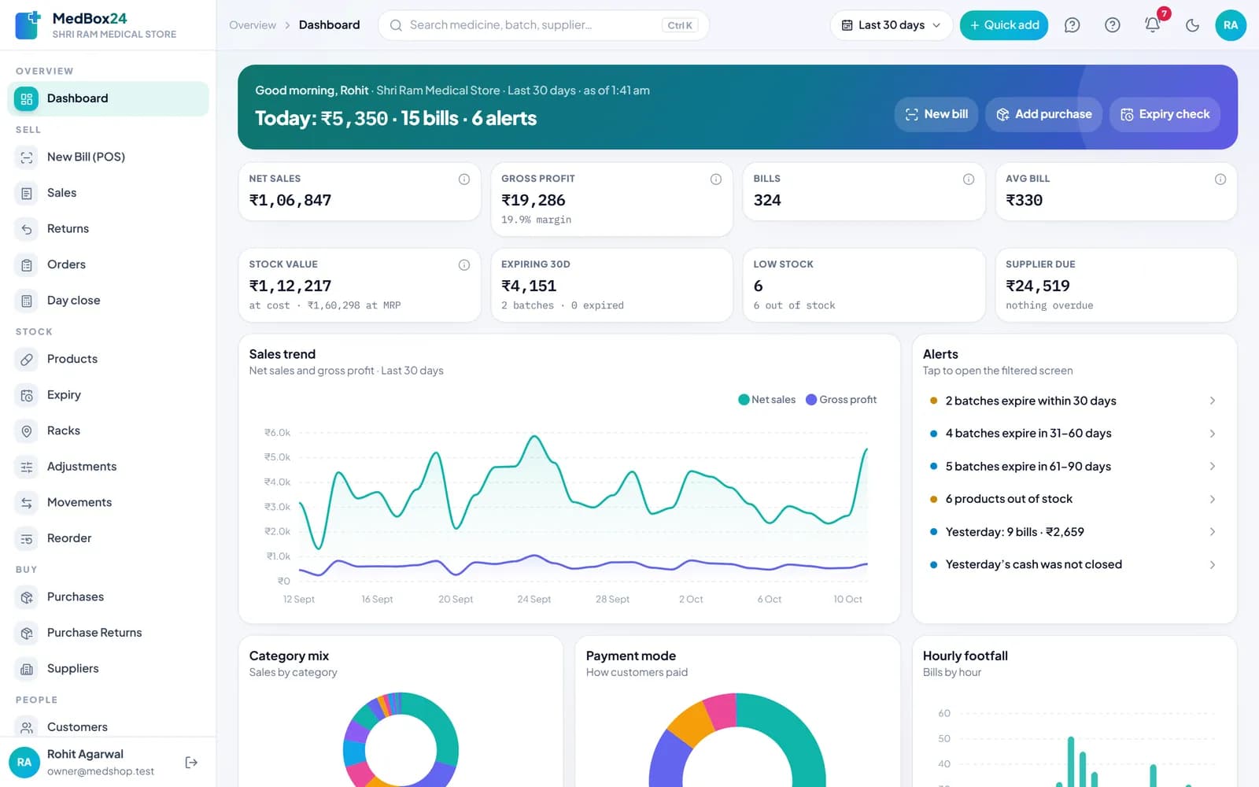Click the search medicine input field
Viewport: 1259px width, 787px height.
coord(544,25)
